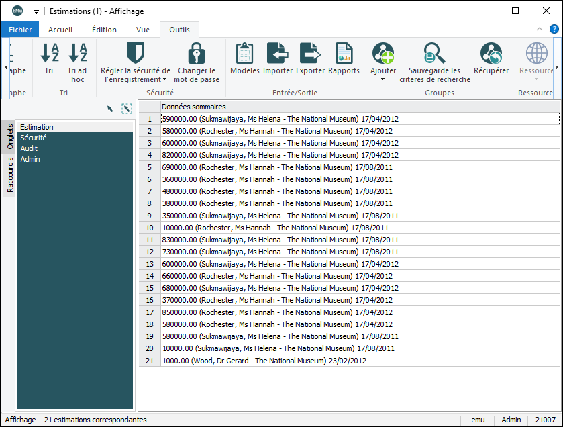Open the Fichier menu tab

point(20,30)
